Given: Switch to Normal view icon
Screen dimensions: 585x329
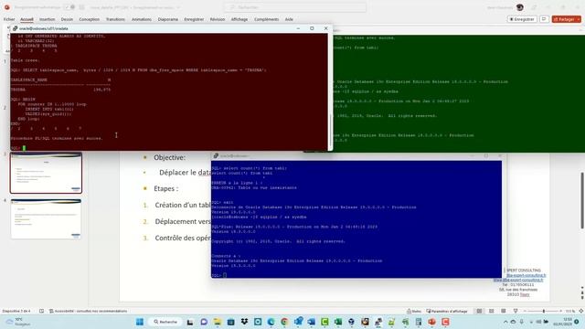Looking at the screenshot, I should (x=479, y=311).
